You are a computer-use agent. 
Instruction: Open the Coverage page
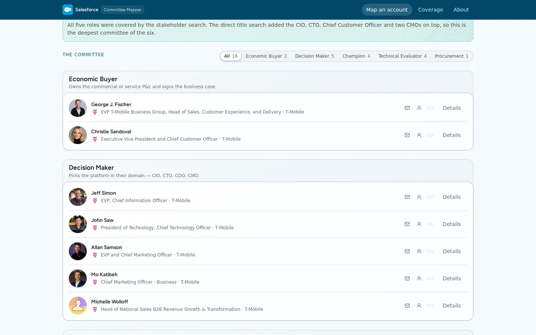pos(430,10)
